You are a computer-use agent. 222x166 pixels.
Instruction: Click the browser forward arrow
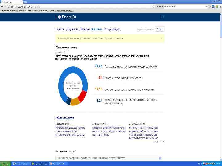point(5,6)
